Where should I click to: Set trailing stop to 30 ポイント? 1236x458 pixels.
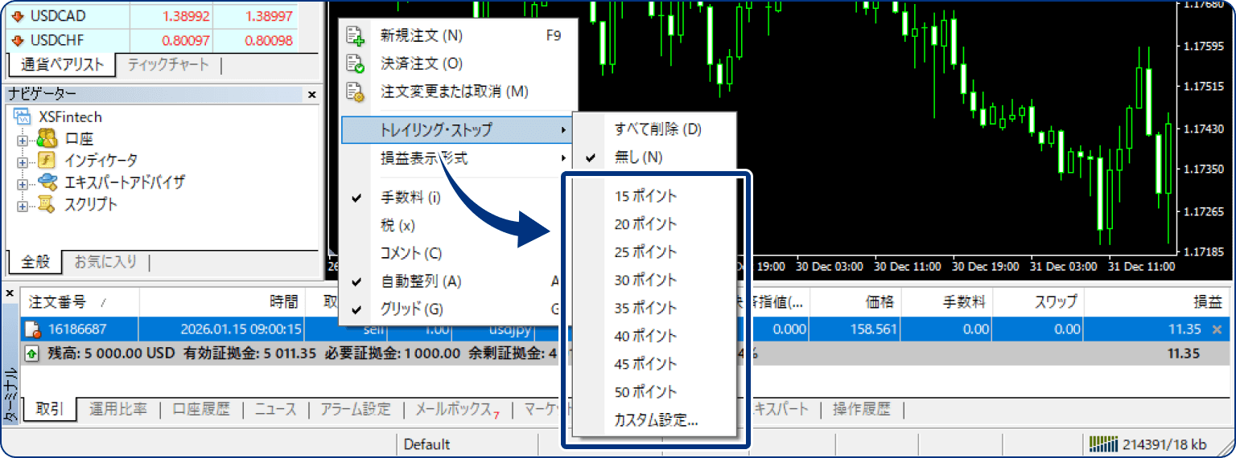pyautogui.click(x=653, y=280)
